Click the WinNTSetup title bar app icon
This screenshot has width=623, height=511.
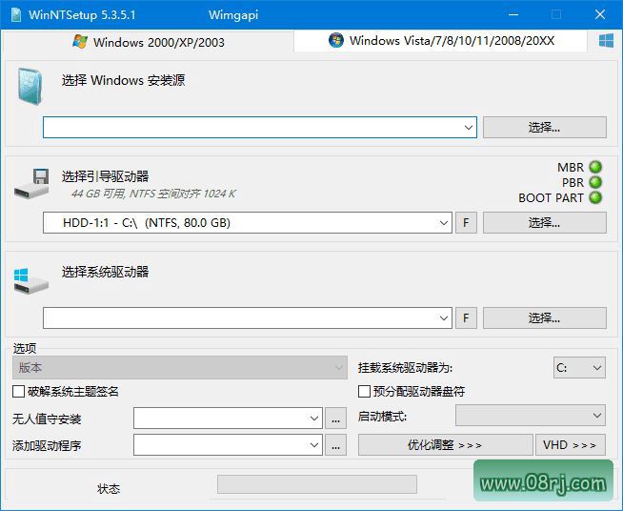coord(16,14)
